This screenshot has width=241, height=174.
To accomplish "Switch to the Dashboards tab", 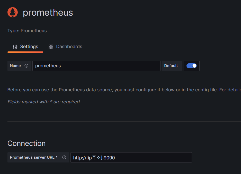I will point(65,47).
